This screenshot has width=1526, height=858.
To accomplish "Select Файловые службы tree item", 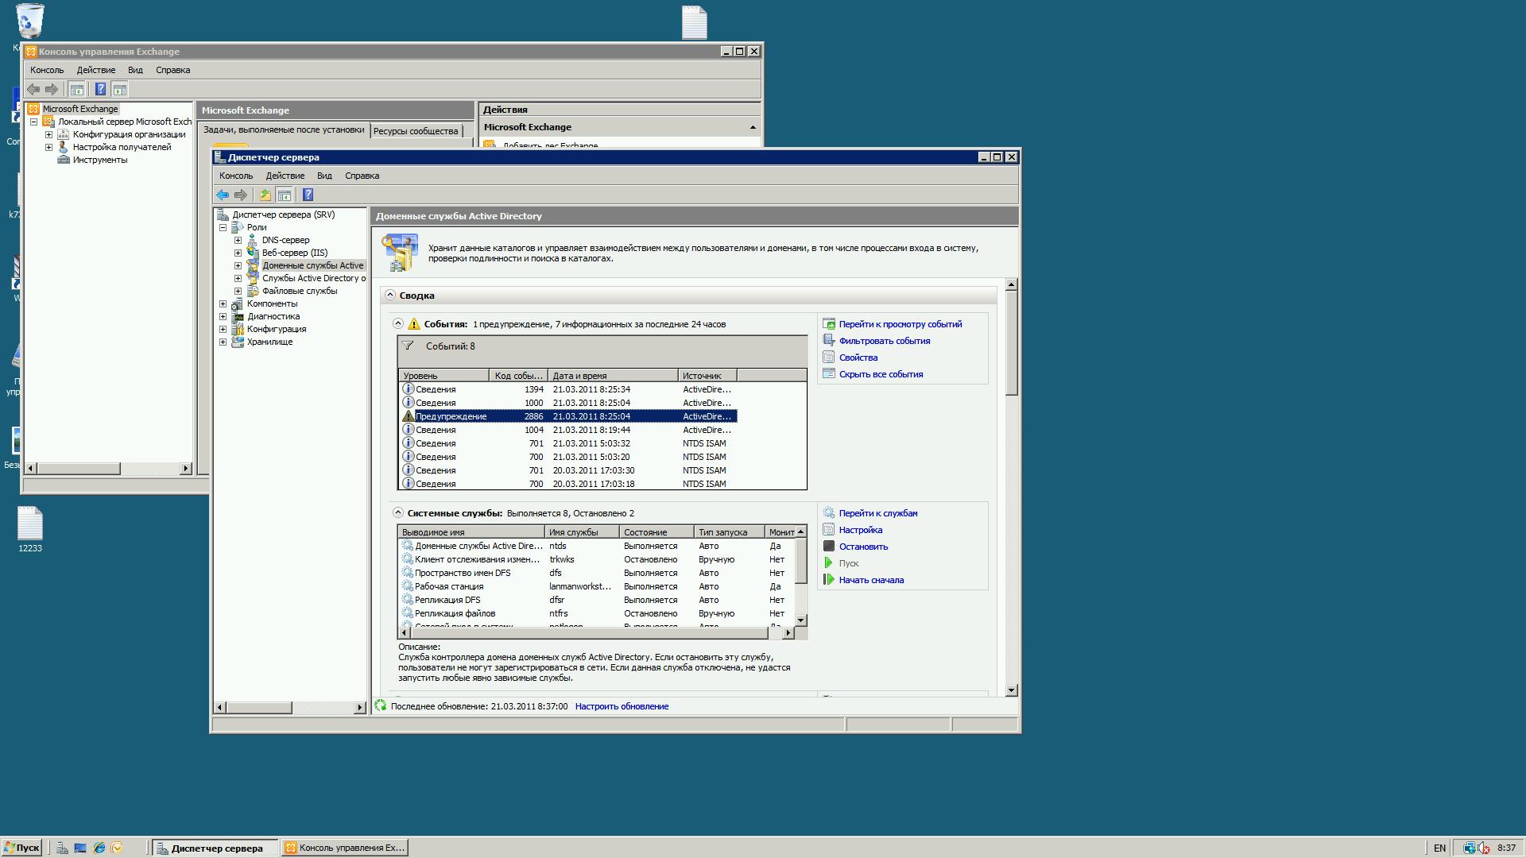I will 300,291.
